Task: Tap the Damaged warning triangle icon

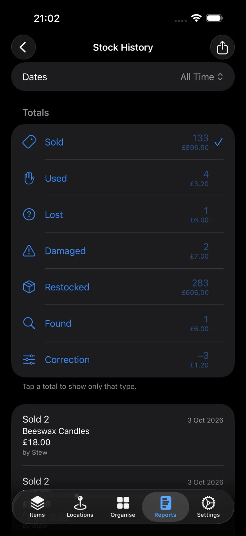Action: tap(29, 251)
